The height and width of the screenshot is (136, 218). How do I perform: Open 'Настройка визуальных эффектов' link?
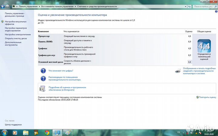click(x=15, y=23)
